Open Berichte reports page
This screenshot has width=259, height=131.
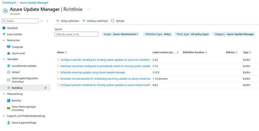[x=17, y=101]
